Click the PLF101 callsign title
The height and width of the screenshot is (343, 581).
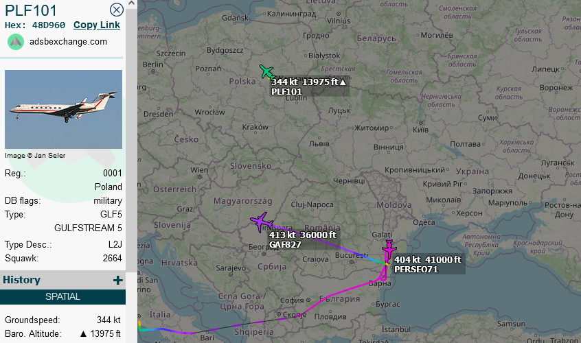(x=31, y=10)
